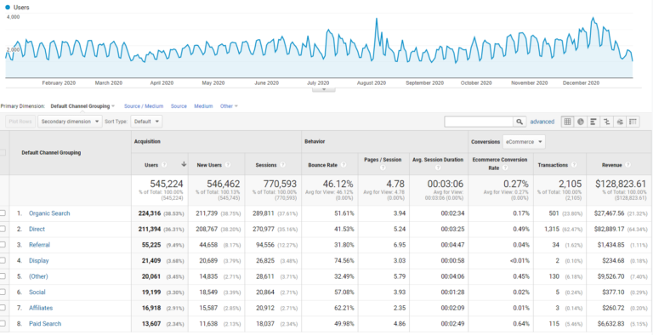Click Display bounce rate 74.56%
This screenshot has width=653, height=335.
[344, 261]
